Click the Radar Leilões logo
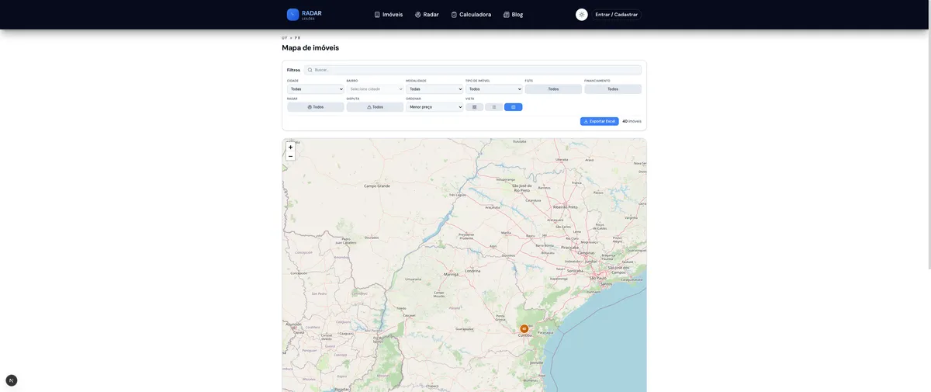931x392 pixels. [304, 14]
